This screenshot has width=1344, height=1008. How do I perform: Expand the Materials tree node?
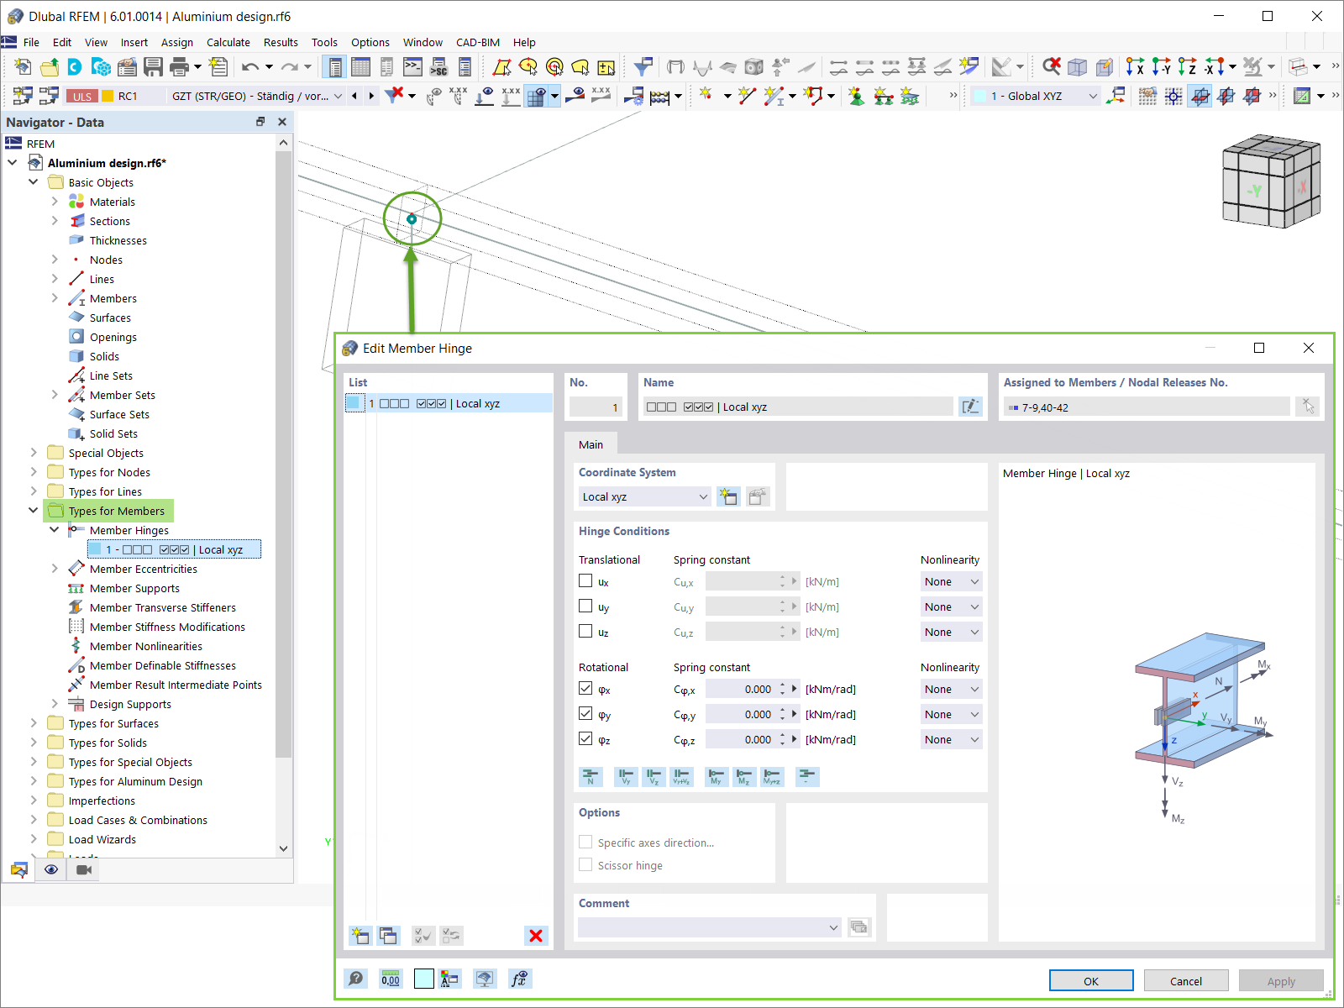click(55, 201)
